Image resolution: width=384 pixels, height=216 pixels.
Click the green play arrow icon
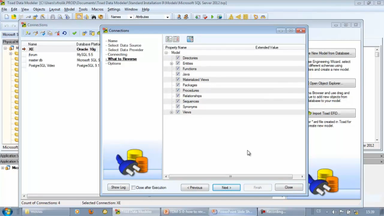click(x=212, y=17)
